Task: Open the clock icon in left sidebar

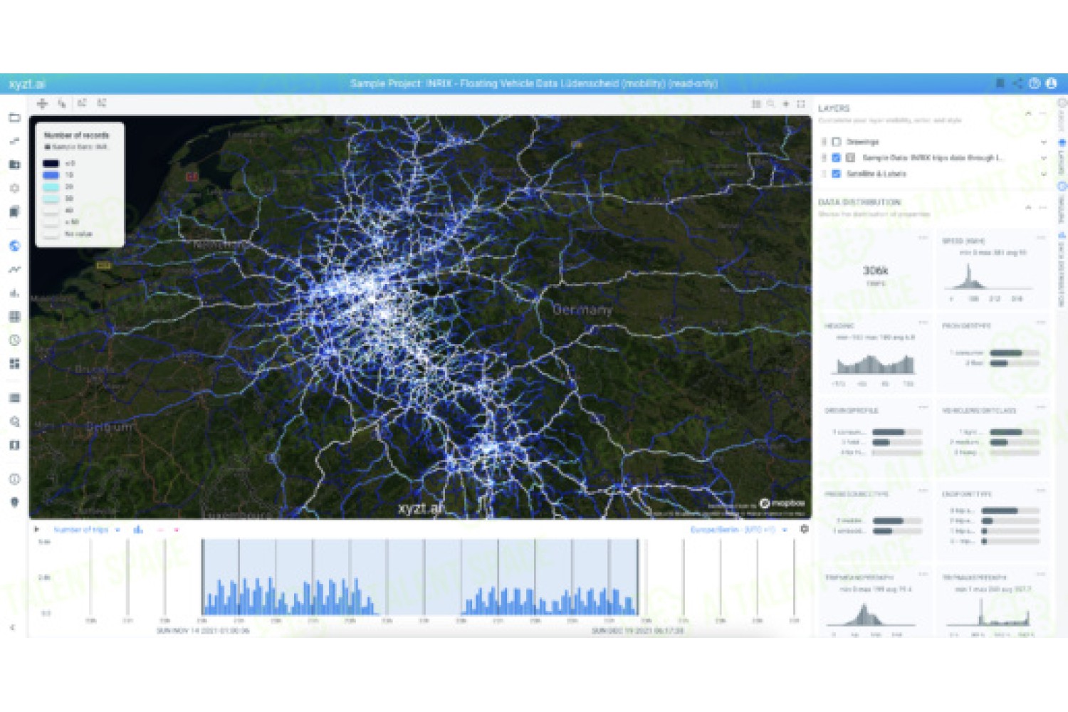Action: [14, 340]
